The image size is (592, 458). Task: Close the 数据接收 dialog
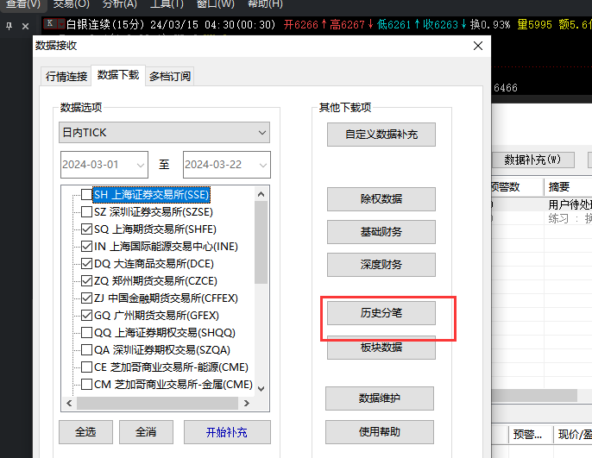(477, 47)
